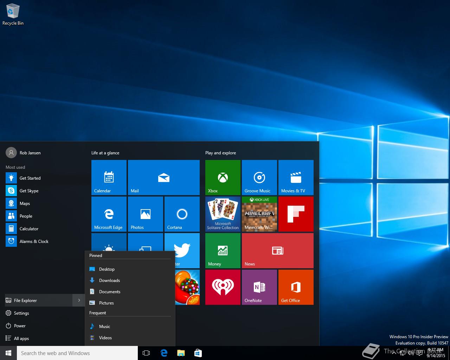Viewport: 450px width, 360px height.
Task: Open the volume icon in system tray
Action: [411, 353]
